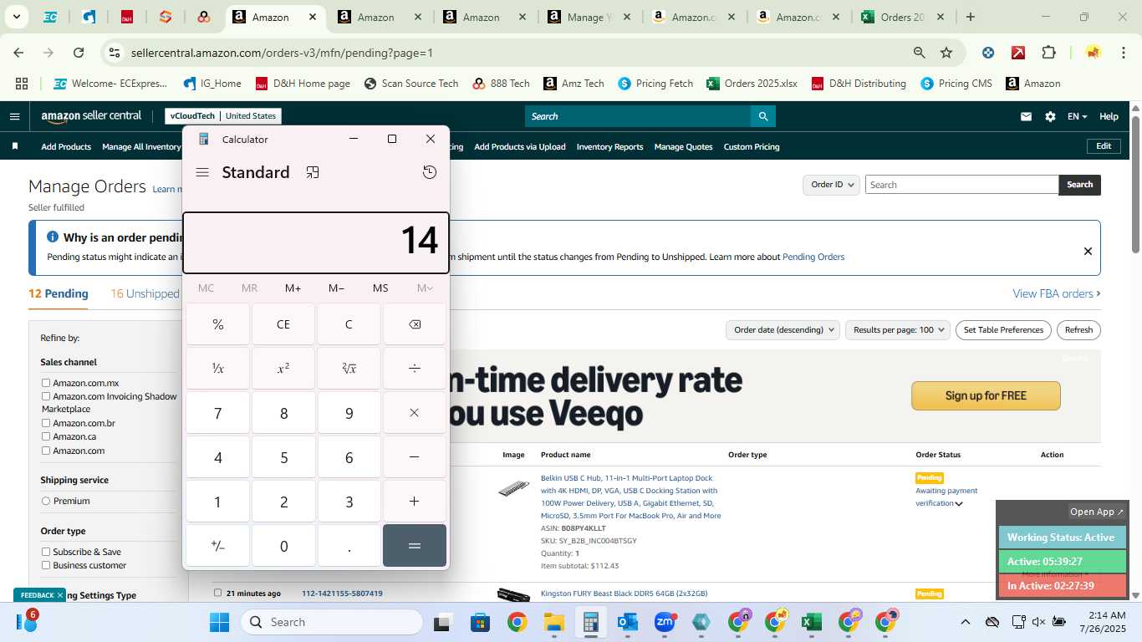Image resolution: width=1142 pixels, height=642 pixels.
Task: Show hidden system tray icons chevron
Action: point(965,622)
